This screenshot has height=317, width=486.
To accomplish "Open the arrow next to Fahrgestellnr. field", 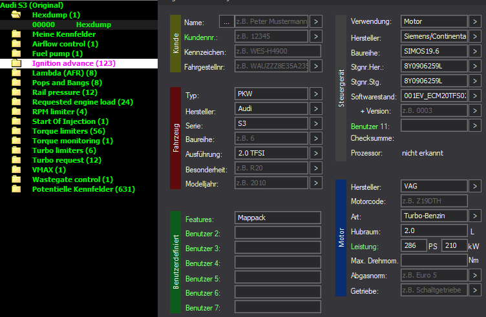I will click(315, 66).
